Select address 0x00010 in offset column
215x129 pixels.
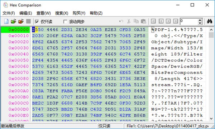19,36
